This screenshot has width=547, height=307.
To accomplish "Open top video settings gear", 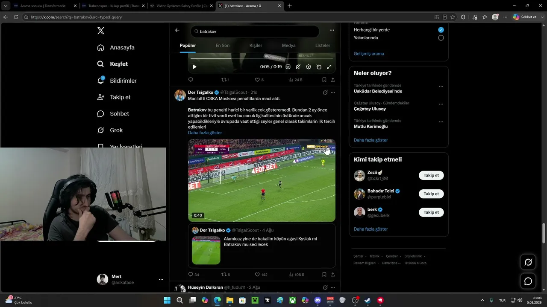I will pos(309,67).
